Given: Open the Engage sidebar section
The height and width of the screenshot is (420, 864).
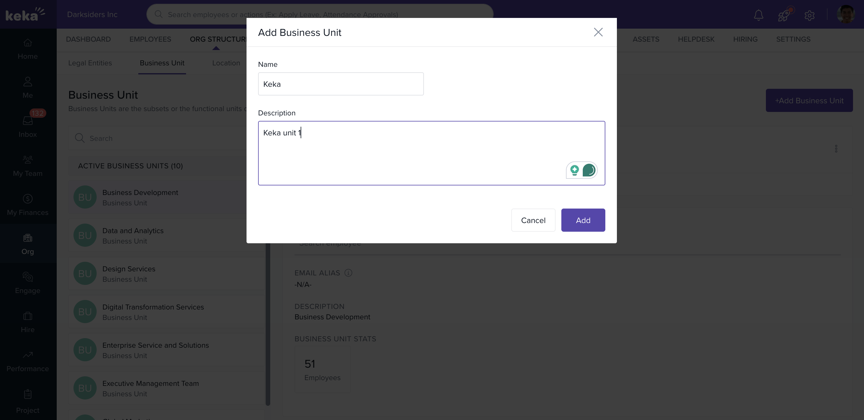Looking at the screenshot, I should point(27,283).
